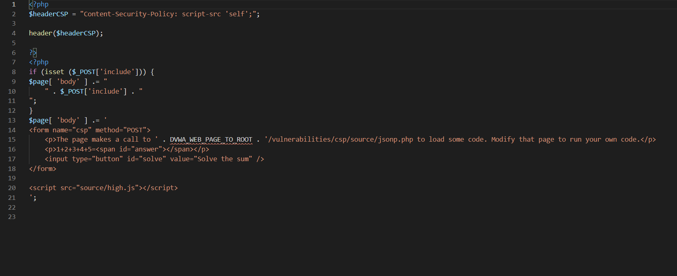Viewport: 677px width, 276px height.
Task: Click the isset keyword in the if statement
Action: point(54,72)
